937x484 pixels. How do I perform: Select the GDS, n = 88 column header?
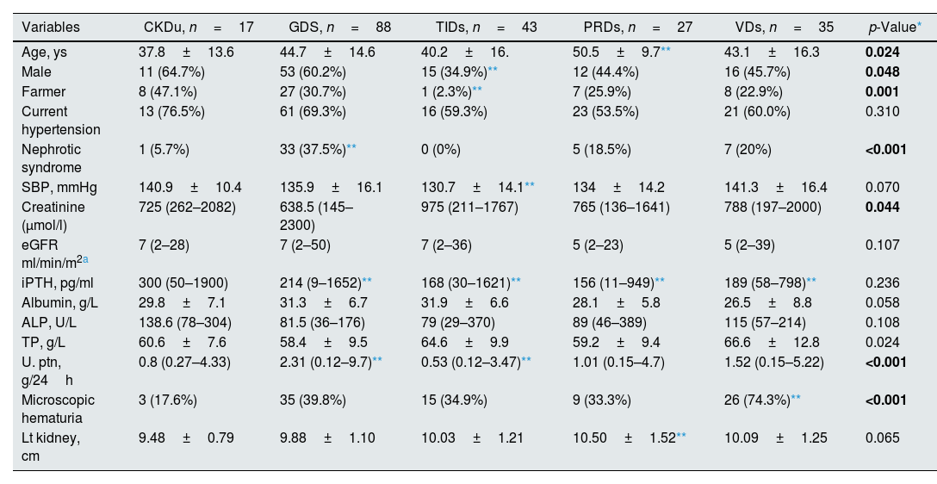click(339, 28)
